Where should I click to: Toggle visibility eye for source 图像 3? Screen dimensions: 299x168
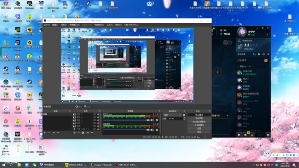click(95, 120)
